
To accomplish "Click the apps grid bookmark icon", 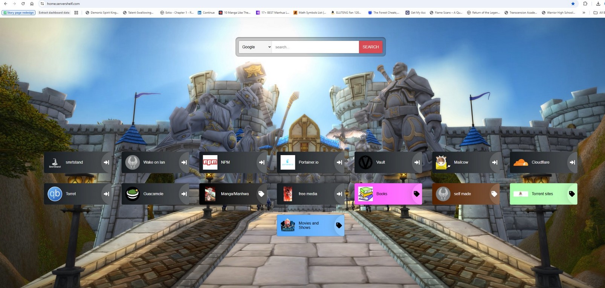I will [76, 12].
